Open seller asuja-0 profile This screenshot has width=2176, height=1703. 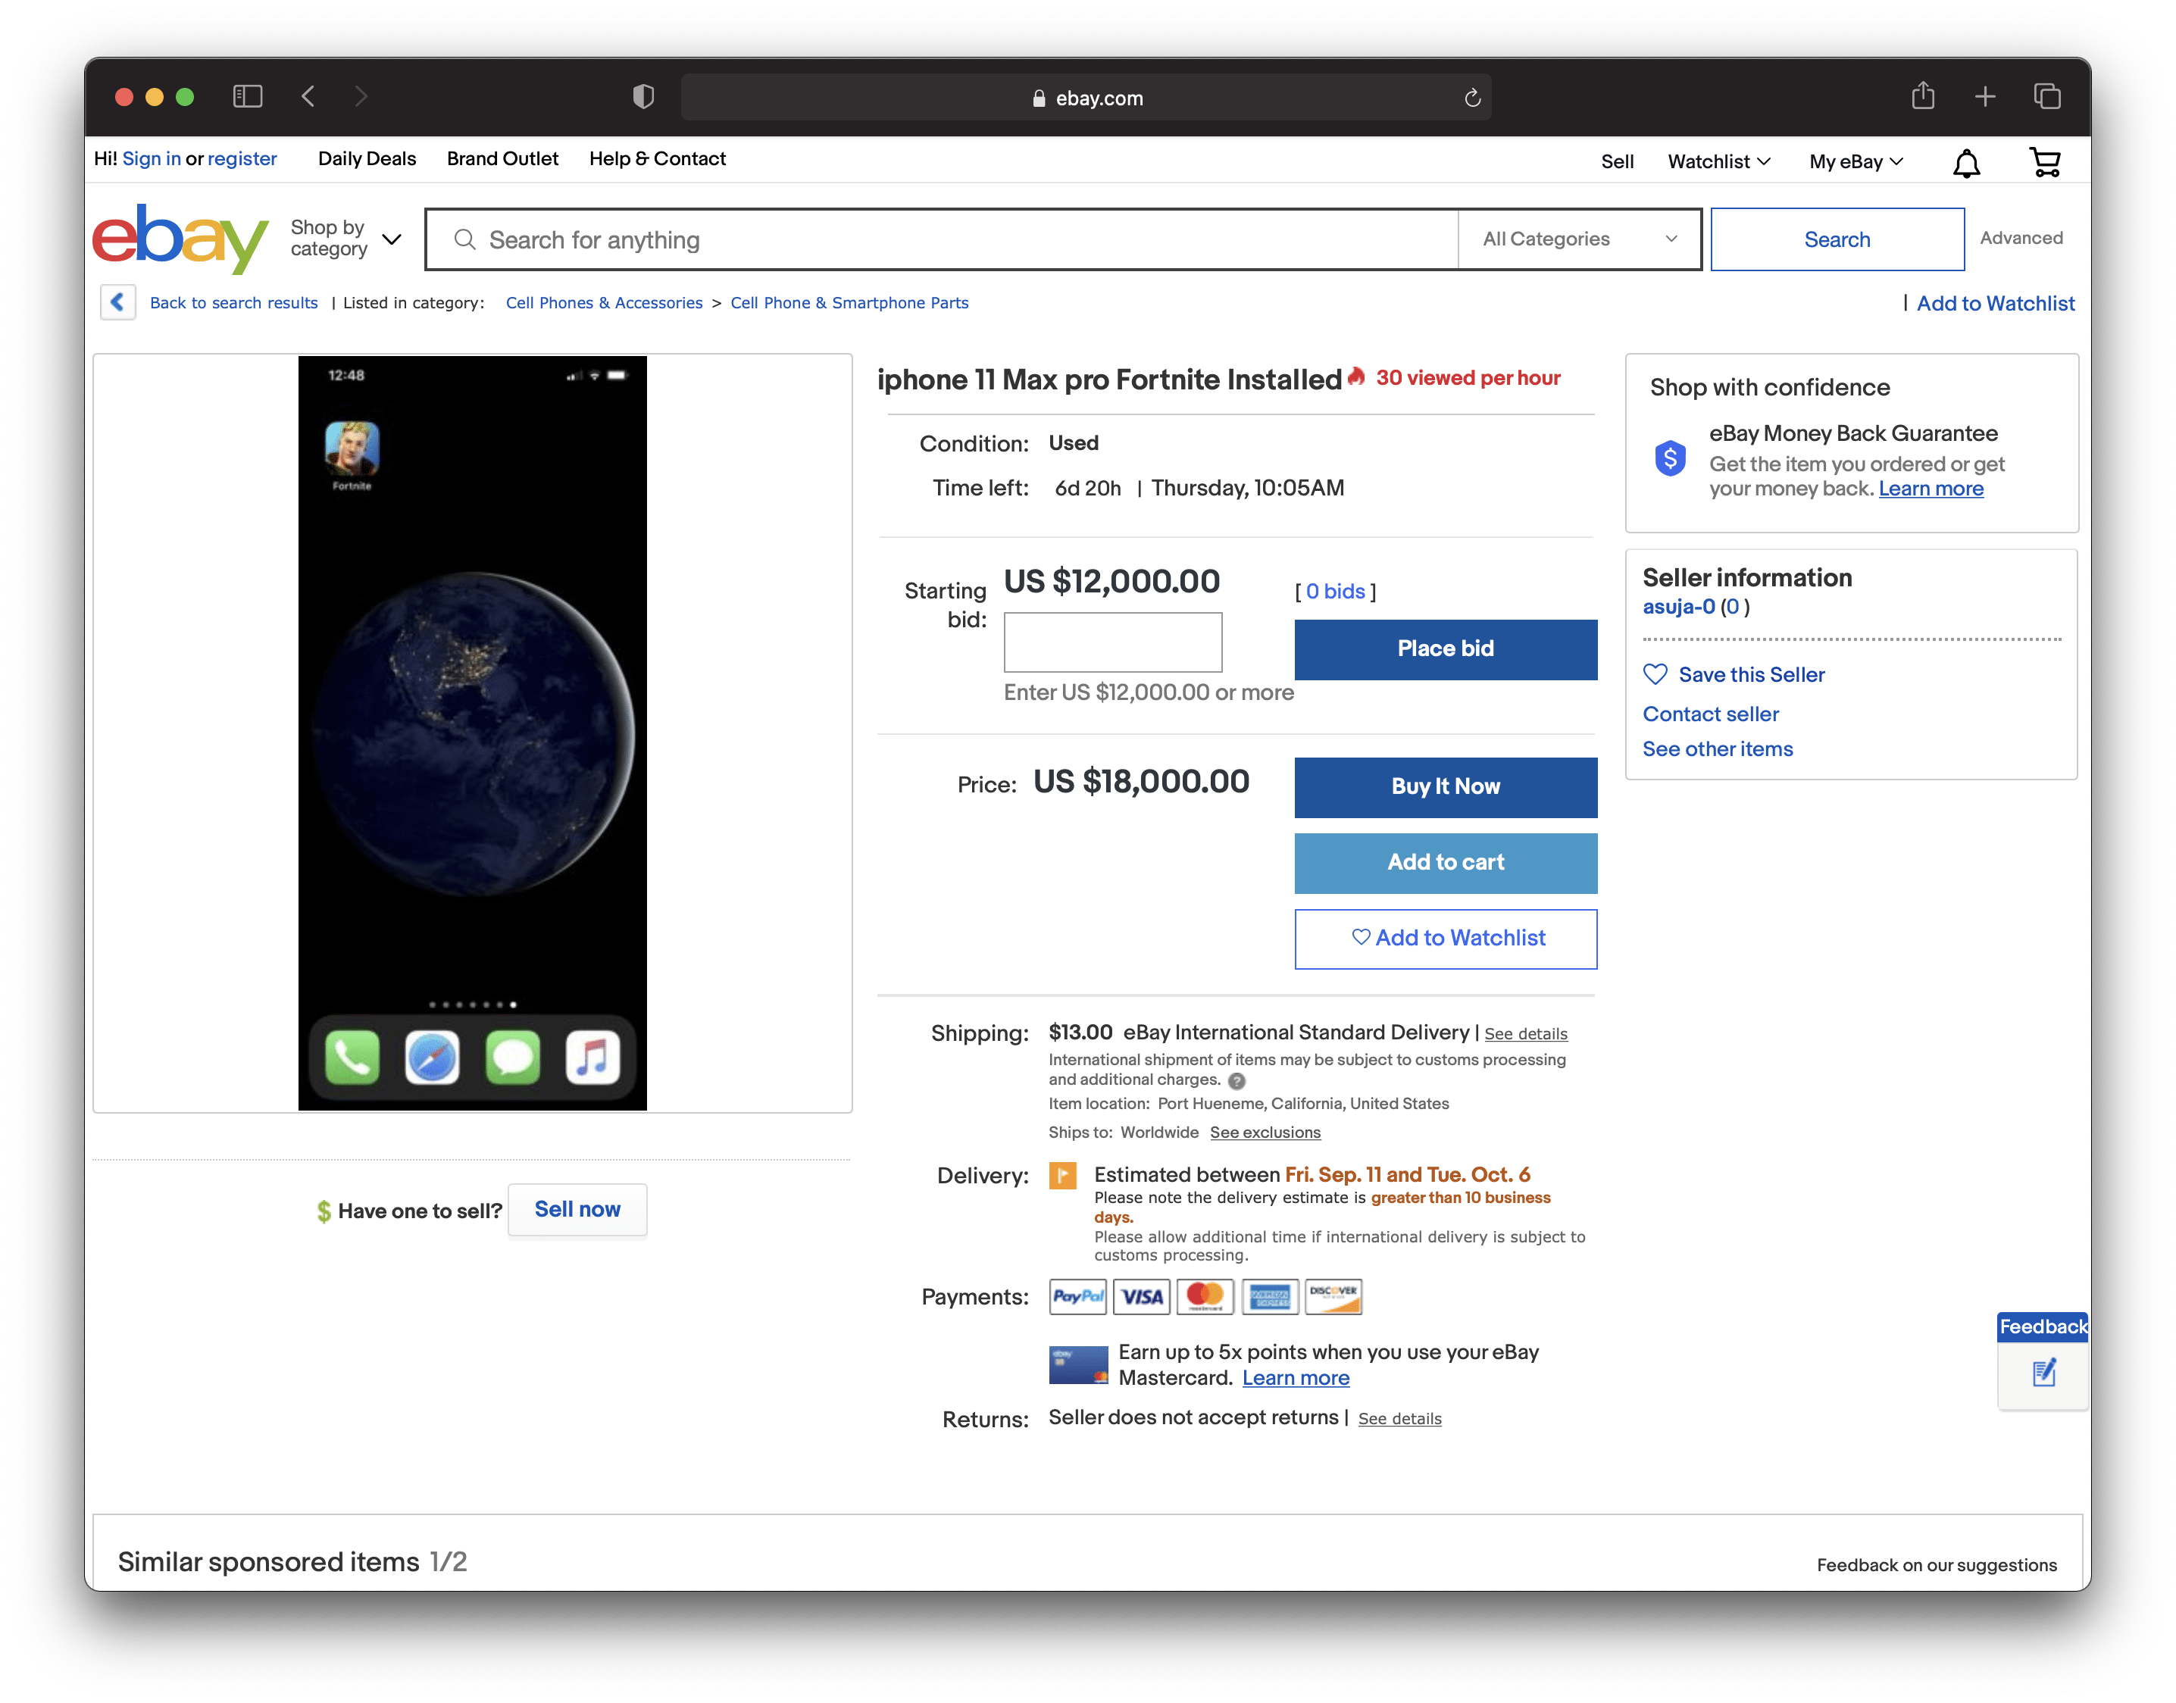(x=1678, y=606)
